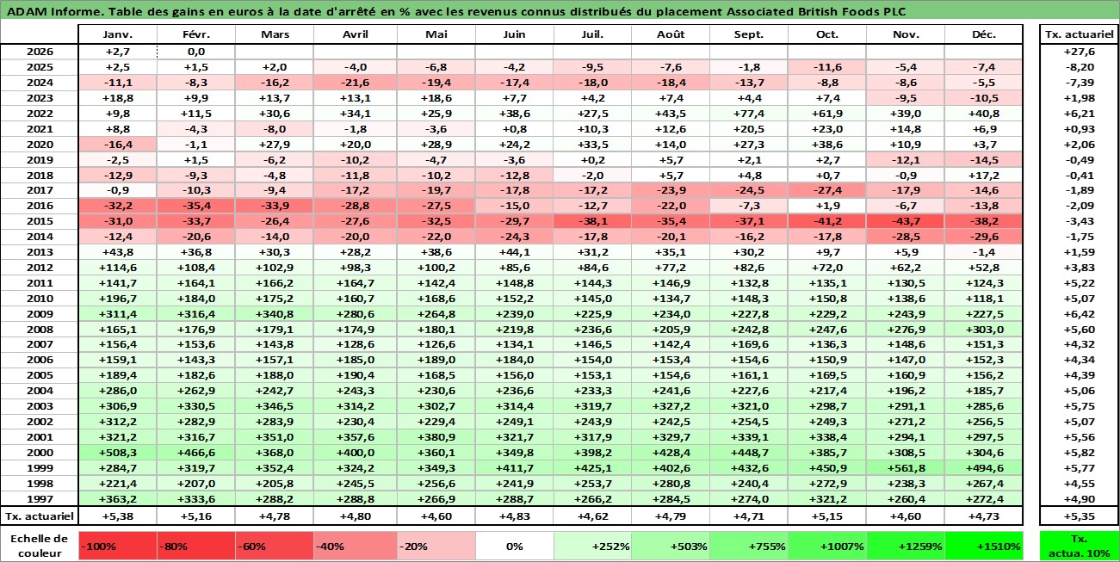Select the Févr. column header
Screen dimensions: 1120x562
pyautogui.click(x=195, y=34)
